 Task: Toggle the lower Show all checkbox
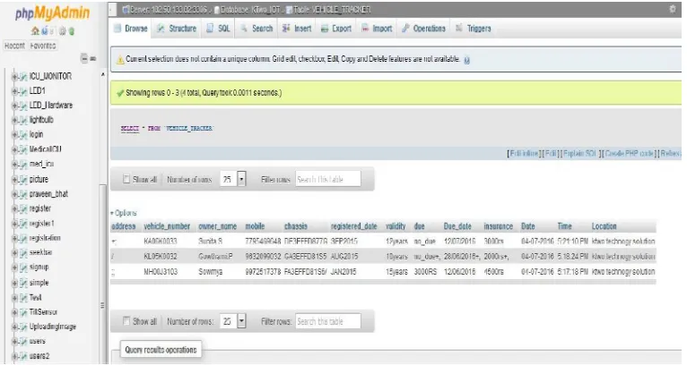click(126, 321)
